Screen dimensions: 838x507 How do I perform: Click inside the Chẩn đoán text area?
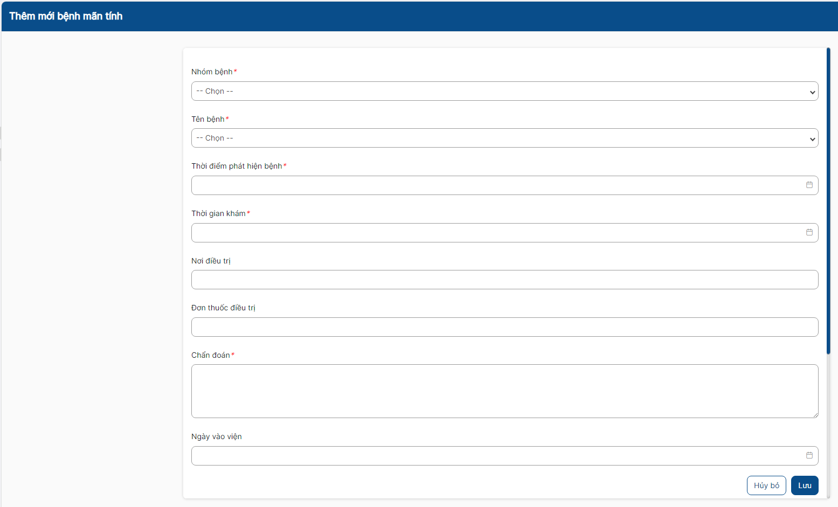click(504, 391)
